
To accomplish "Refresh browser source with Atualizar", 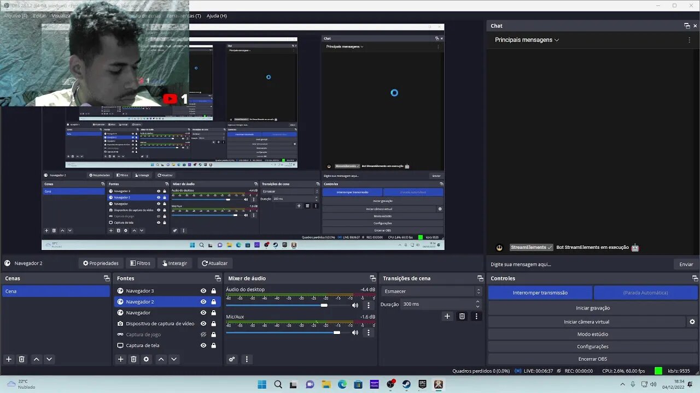I will click(x=214, y=263).
